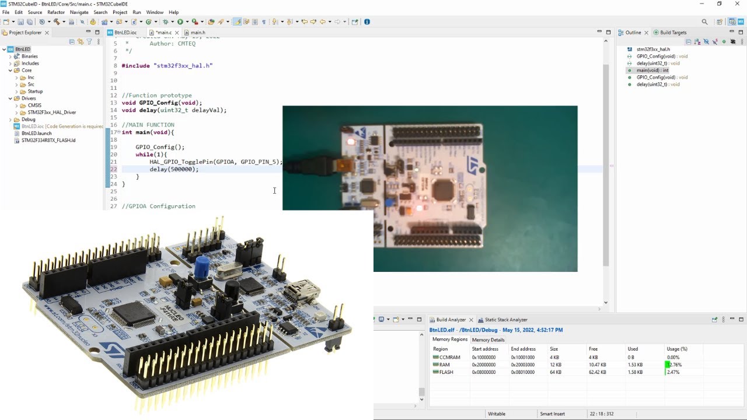Open the Navigate menu
This screenshot has height=420, width=747.
click(79, 12)
